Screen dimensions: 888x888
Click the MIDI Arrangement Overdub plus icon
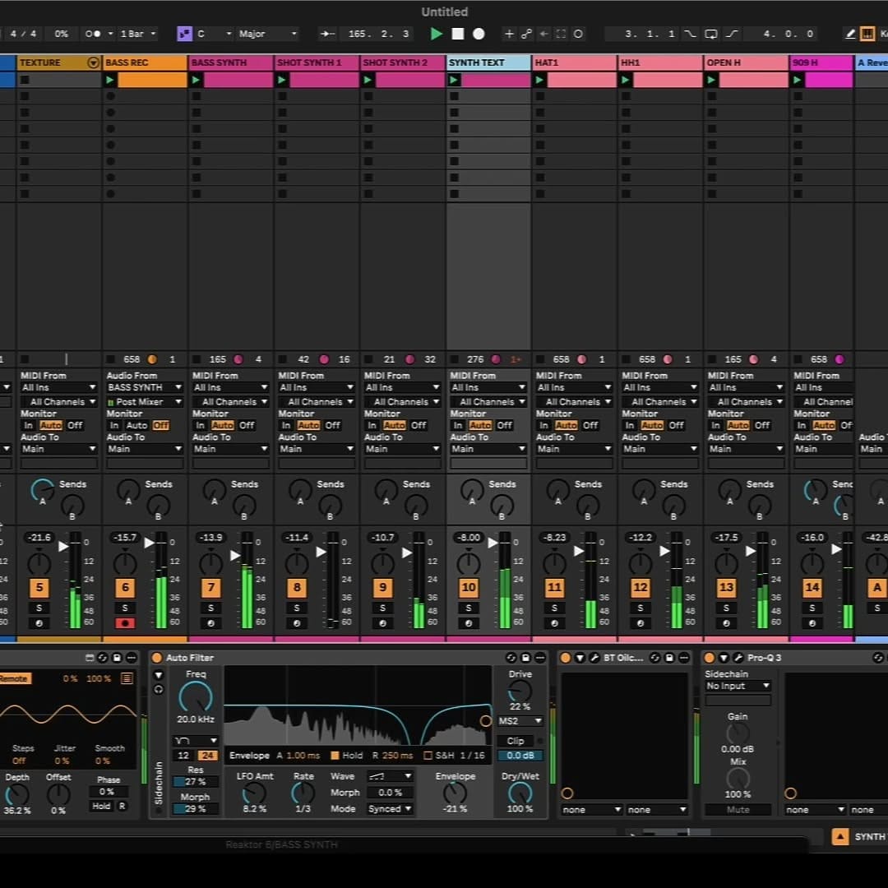click(509, 34)
